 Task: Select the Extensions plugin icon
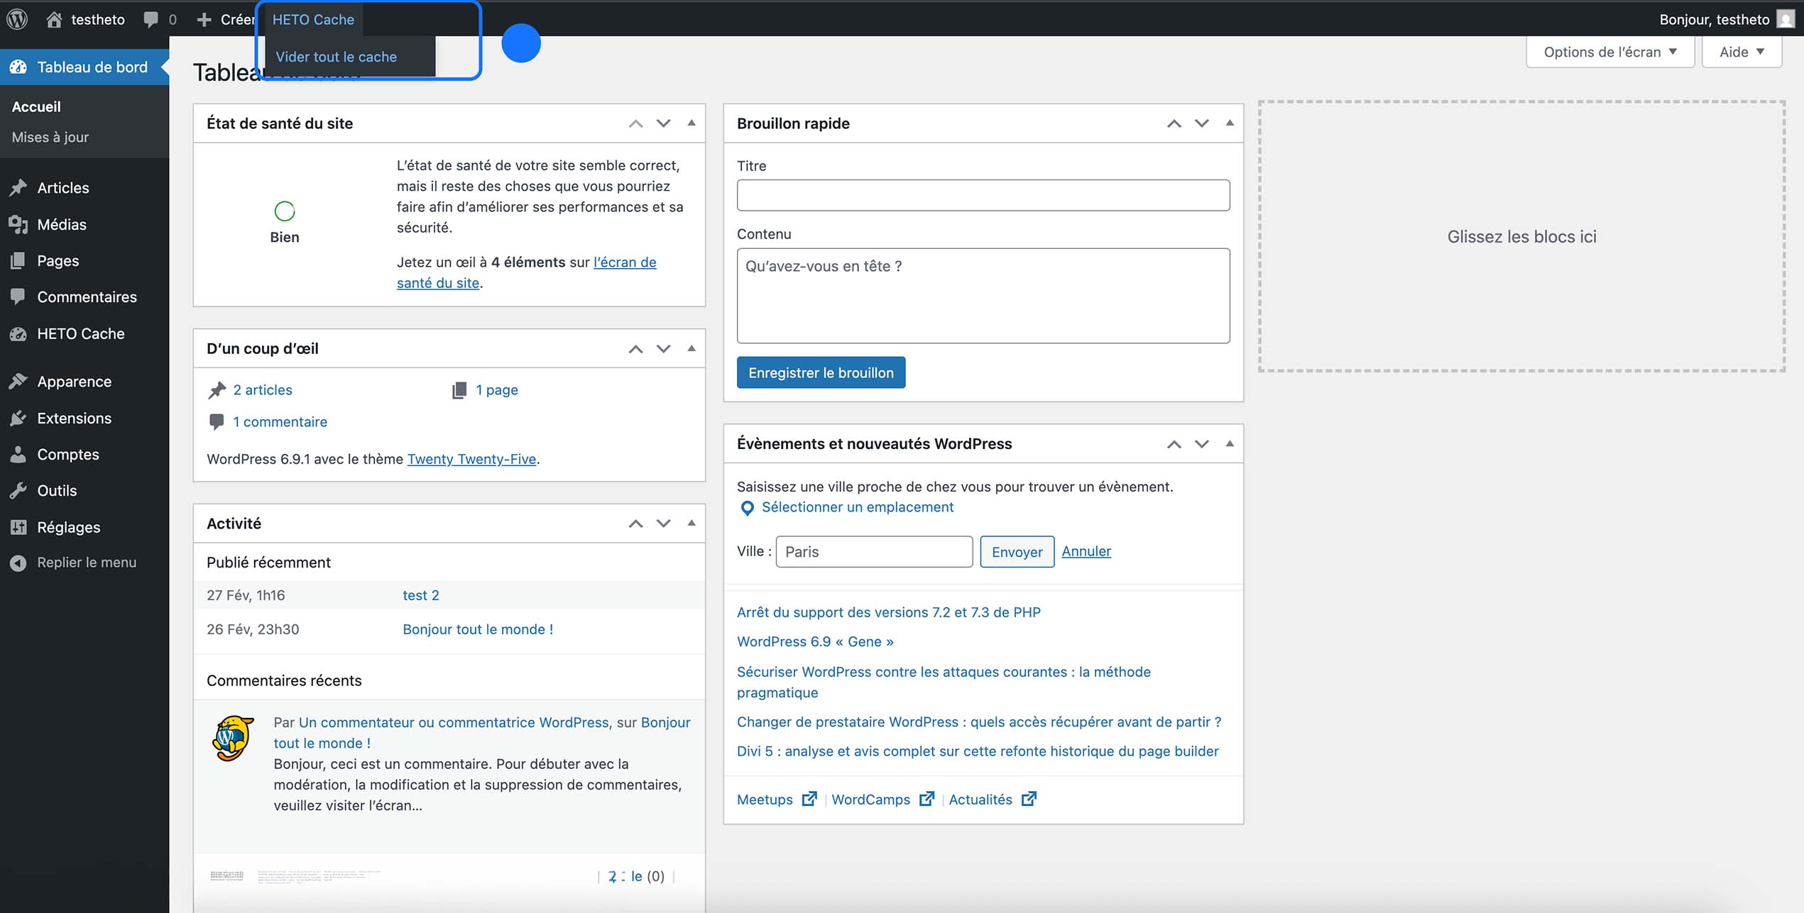(18, 418)
